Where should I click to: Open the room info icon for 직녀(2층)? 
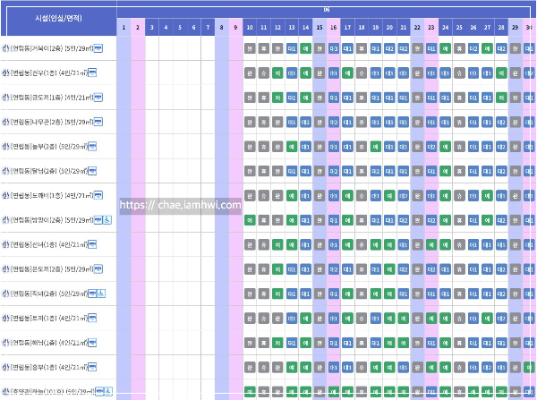tap(92, 294)
